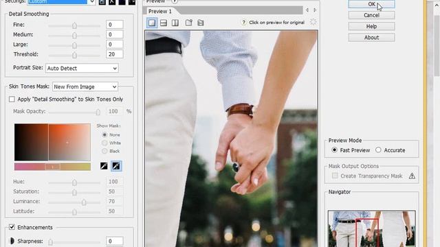Open the Skin Tones Mask dropdown
The height and width of the screenshot is (247, 440).
tap(85, 87)
